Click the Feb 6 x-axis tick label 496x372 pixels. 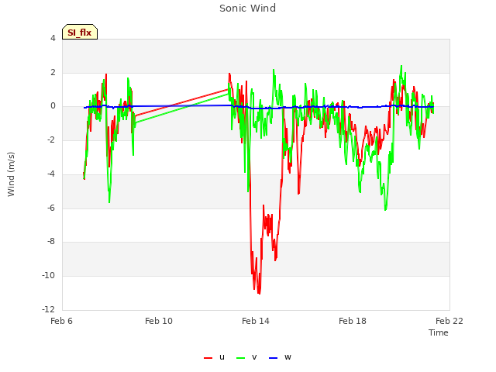[62, 321]
